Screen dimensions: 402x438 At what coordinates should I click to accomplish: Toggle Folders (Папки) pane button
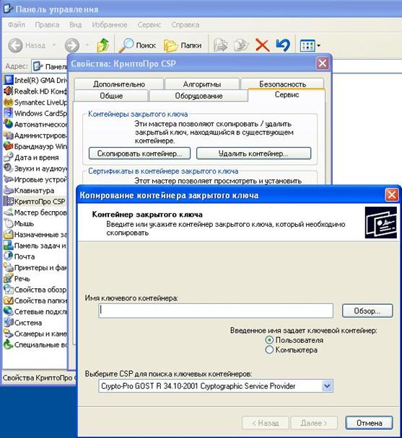pos(183,45)
